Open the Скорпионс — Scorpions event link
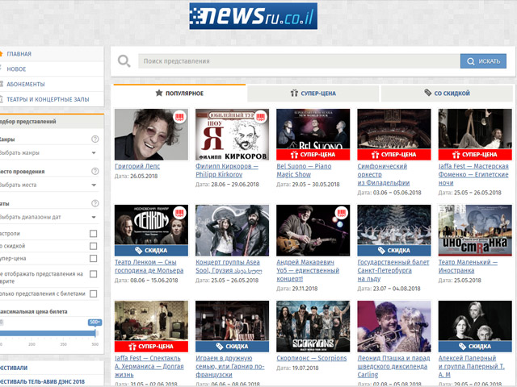This screenshot has height=387, width=517. point(312,358)
